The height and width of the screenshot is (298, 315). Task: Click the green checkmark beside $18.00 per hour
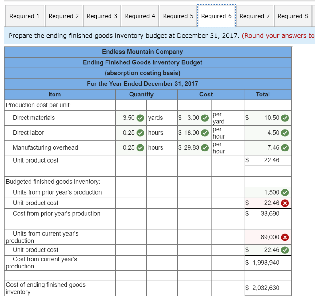[x=204, y=133]
